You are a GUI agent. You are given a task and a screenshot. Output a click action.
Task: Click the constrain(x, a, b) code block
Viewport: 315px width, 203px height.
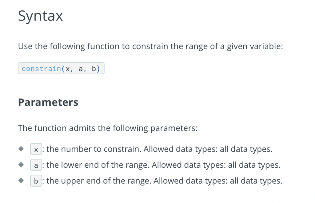[x=61, y=68]
